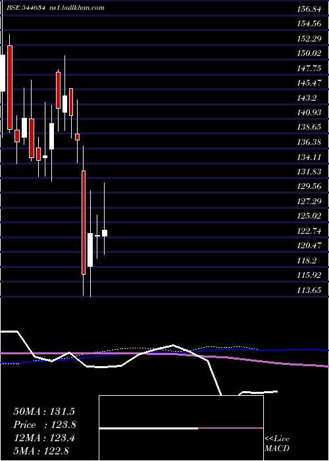Click price axis label 150.02

309,53
